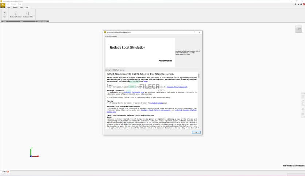305x176 pixels.
Task: Click the license text scroll up arrow
Action: point(198,73)
